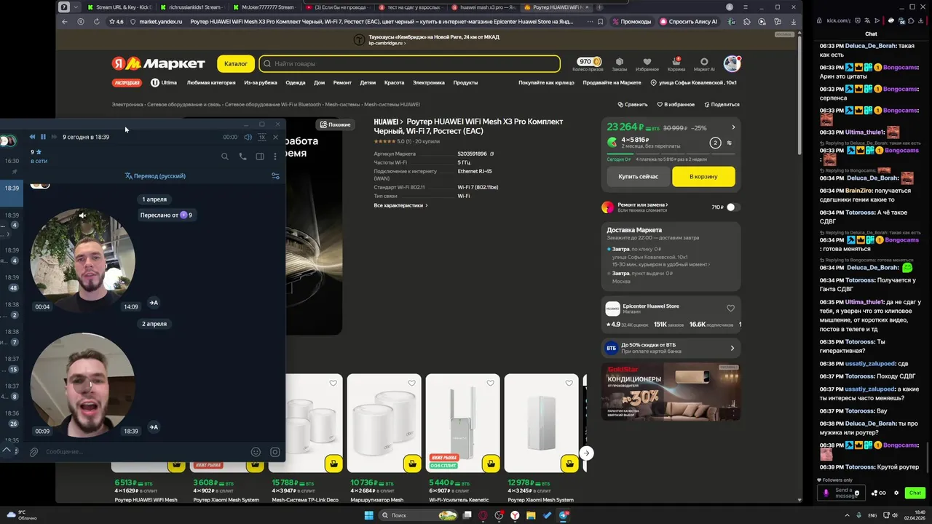Open Промокоды browser button
Screen dimensions: 932x524
pos(632,22)
